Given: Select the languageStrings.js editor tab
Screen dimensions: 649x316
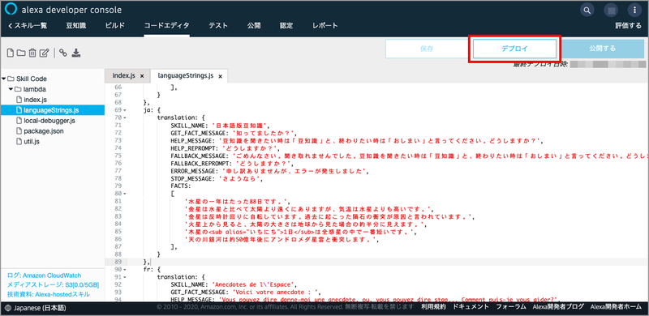Looking at the screenshot, I should [x=186, y=76].
